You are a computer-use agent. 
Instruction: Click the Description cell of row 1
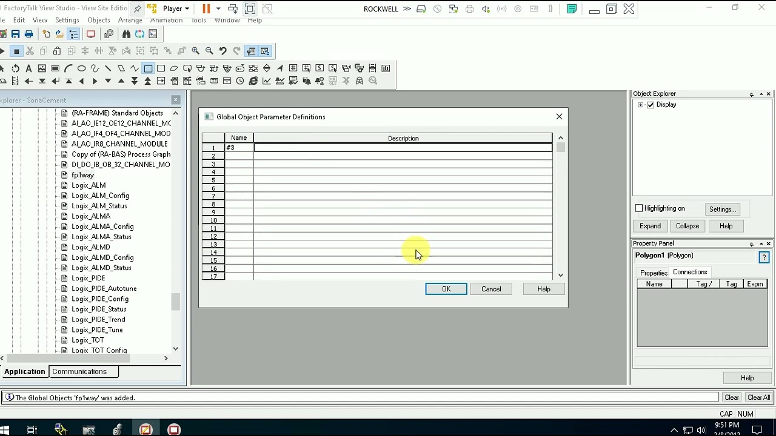[403, 148]
